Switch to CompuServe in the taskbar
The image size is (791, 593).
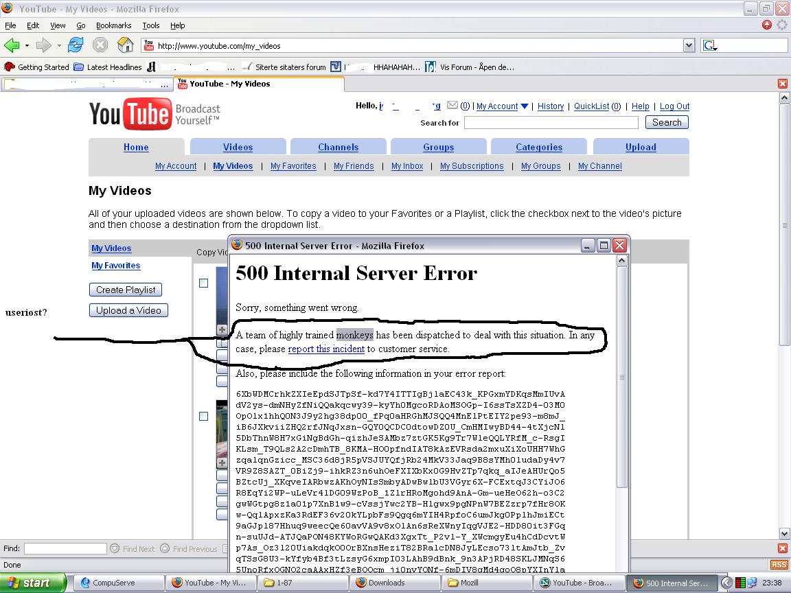[119, 583]
